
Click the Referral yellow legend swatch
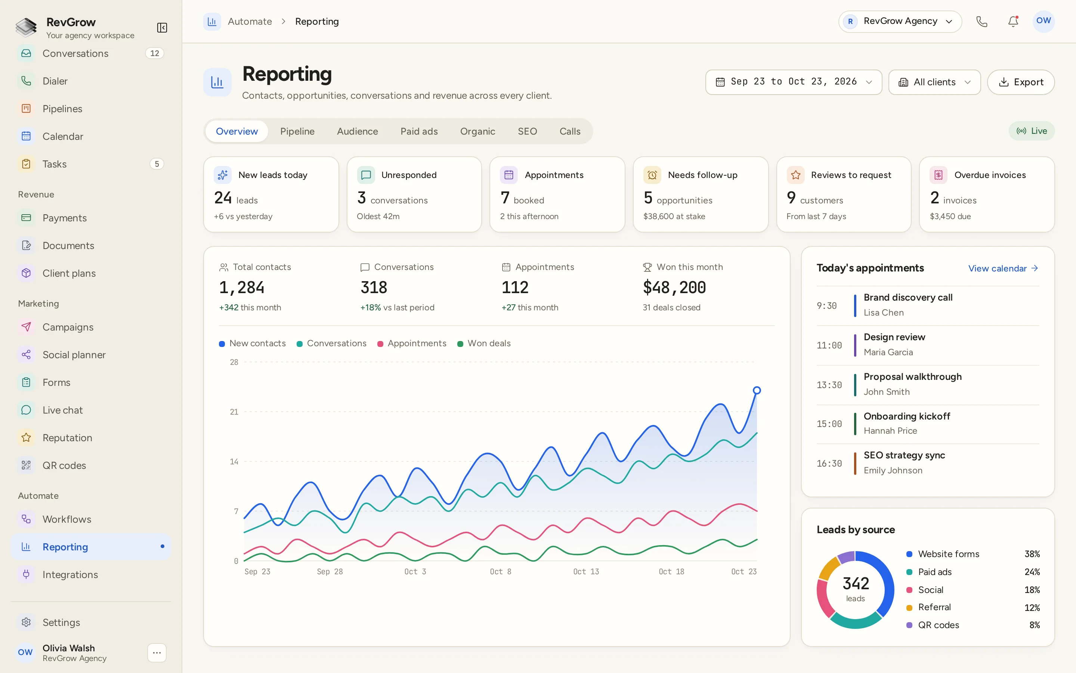tap(909, 608)
